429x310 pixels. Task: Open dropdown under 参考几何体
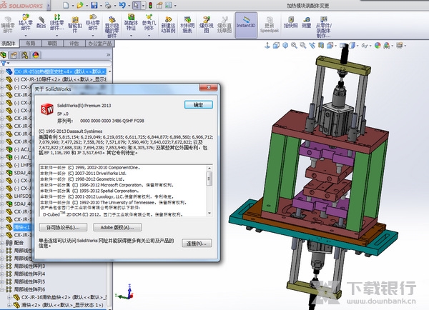point(149,36)
